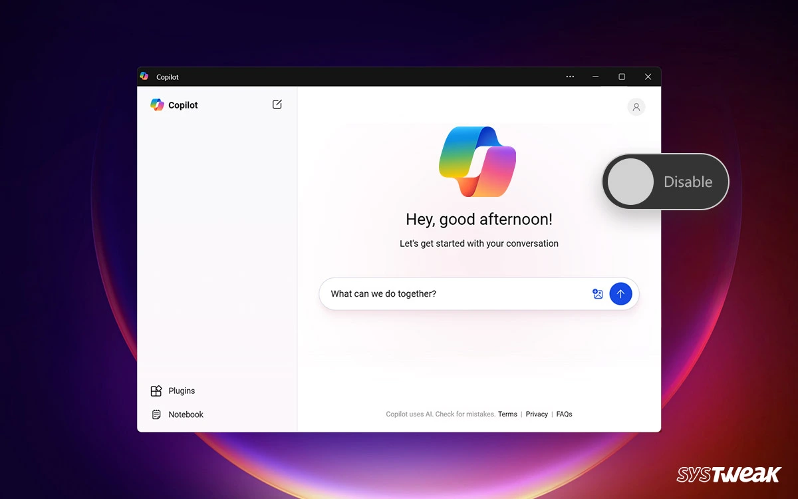Click 'Let's get started with your conversation' text
This screenshot has width=798, height=499.
[x=479, y=244]
